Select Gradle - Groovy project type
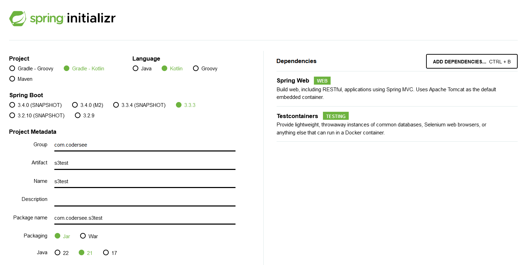 click(12, 68)
